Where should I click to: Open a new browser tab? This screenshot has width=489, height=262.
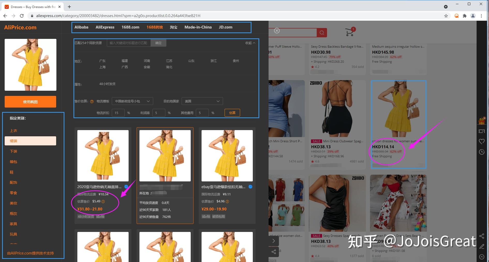tap(69, 7)
